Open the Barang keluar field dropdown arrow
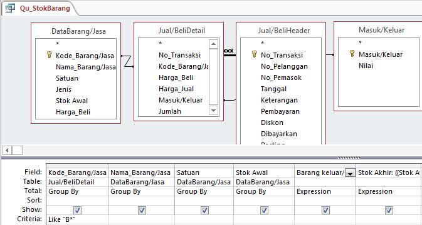This screenshot has width=422, height=225. (x=350, y=174)
